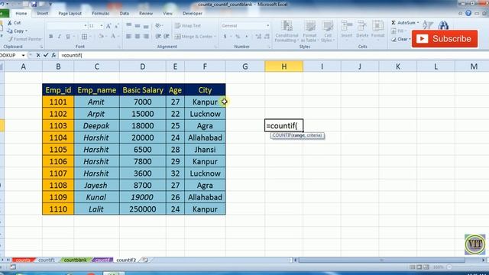489x275 pixels.
Task: Toggle Italic formatting
Action: click(60, 37)
